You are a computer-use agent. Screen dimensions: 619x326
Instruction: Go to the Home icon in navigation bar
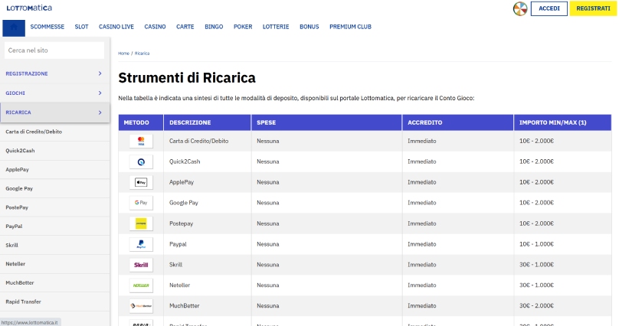coord(14,28)
